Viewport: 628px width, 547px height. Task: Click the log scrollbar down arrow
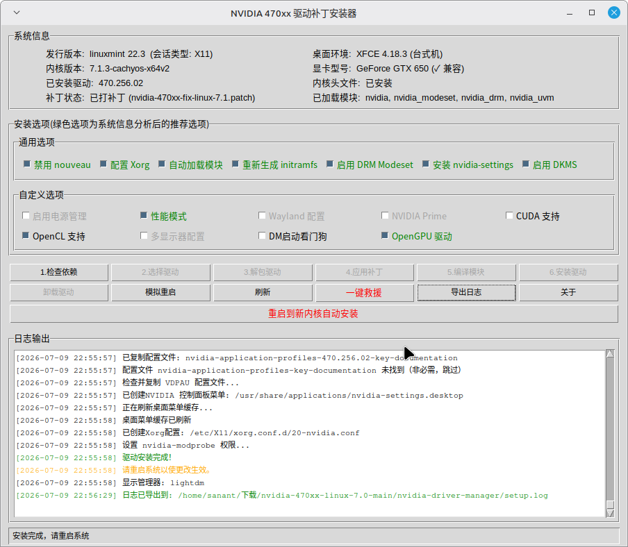610,513
